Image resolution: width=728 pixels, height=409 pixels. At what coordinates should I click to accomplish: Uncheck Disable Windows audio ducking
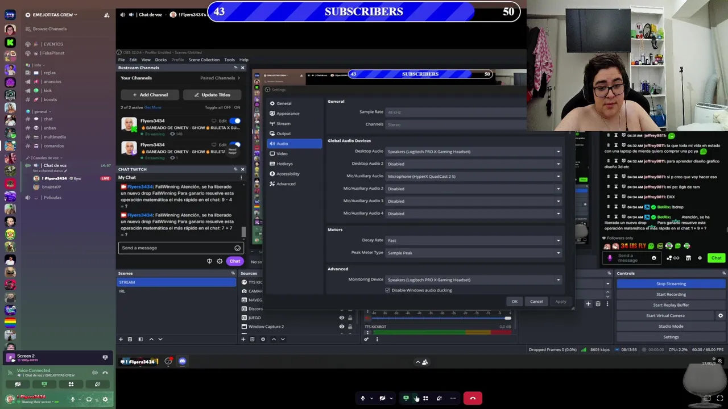(388, 290)
